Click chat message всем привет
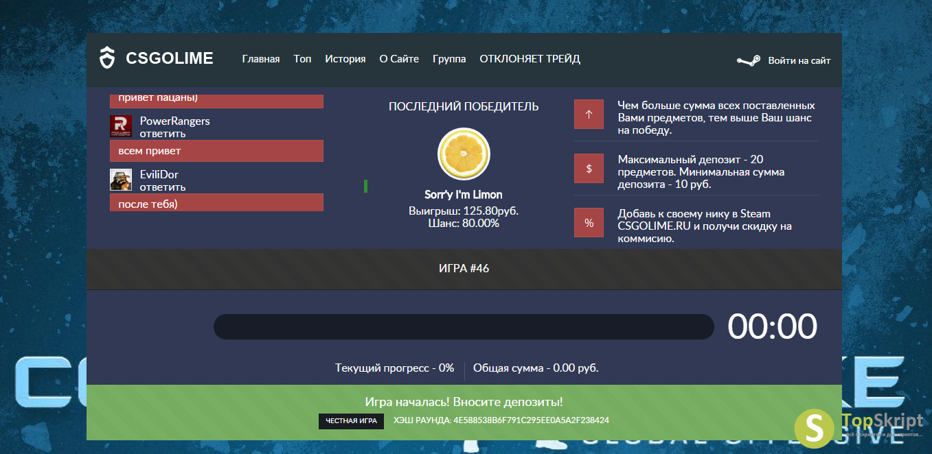Viewport: 932px width, 454px height. tap(216, 151)
